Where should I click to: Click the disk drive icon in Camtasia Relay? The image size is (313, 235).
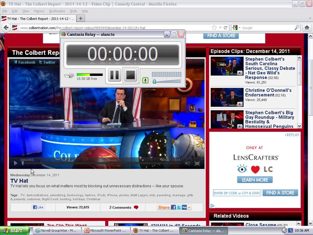(x=69, y=76)
